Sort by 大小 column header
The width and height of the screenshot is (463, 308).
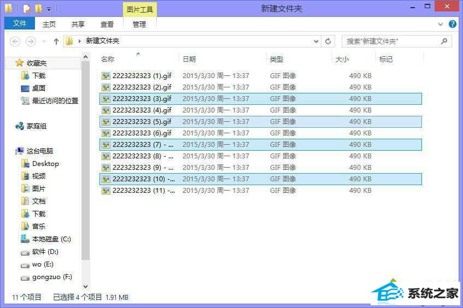[x=342, y=60]
